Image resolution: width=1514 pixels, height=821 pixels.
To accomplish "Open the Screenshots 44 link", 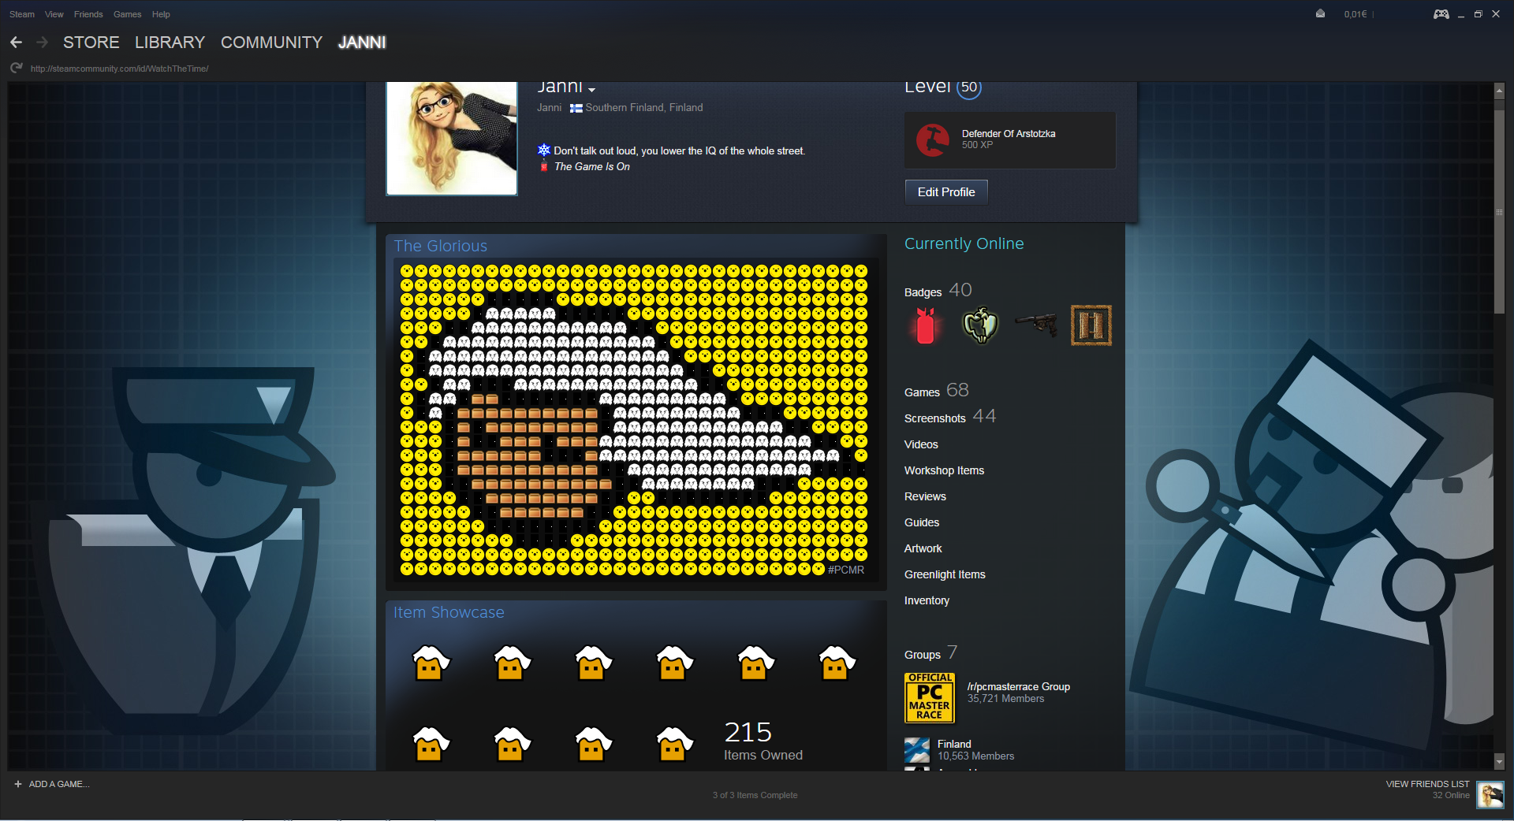I will click(950, 417).
